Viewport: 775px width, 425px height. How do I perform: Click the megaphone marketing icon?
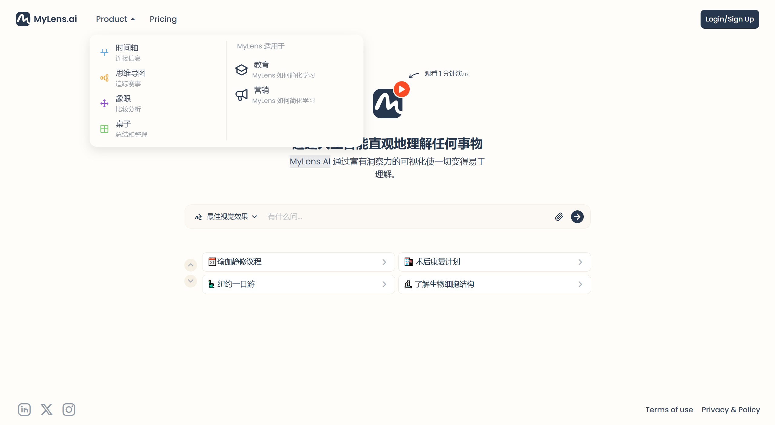[x=241, y=95]
